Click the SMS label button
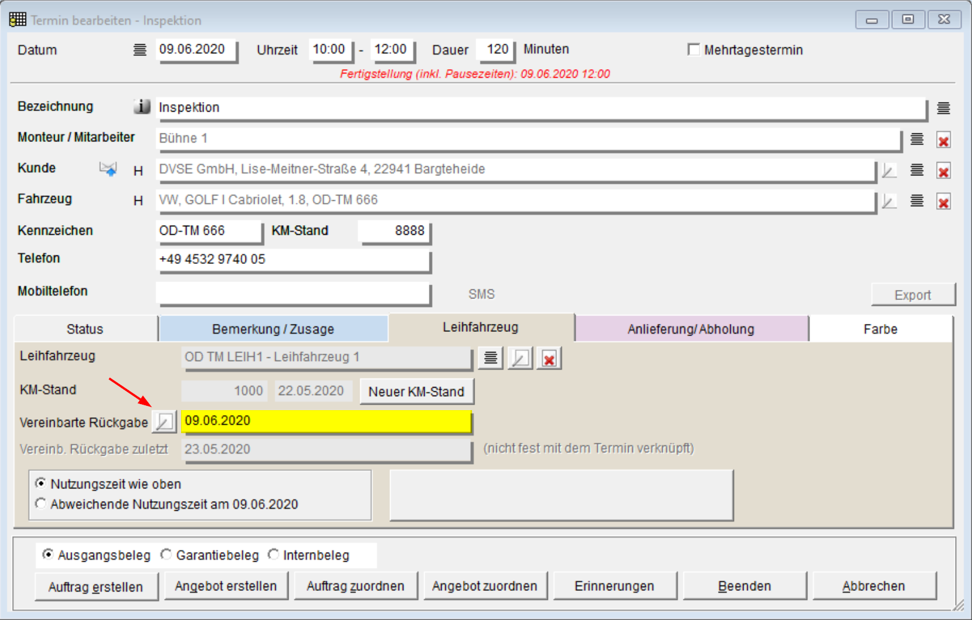Screen dimensions: 972x620 [x=482, y=294]
